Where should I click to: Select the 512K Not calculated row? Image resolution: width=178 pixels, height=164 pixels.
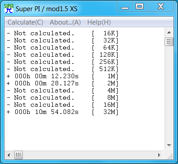click(63, 69)
